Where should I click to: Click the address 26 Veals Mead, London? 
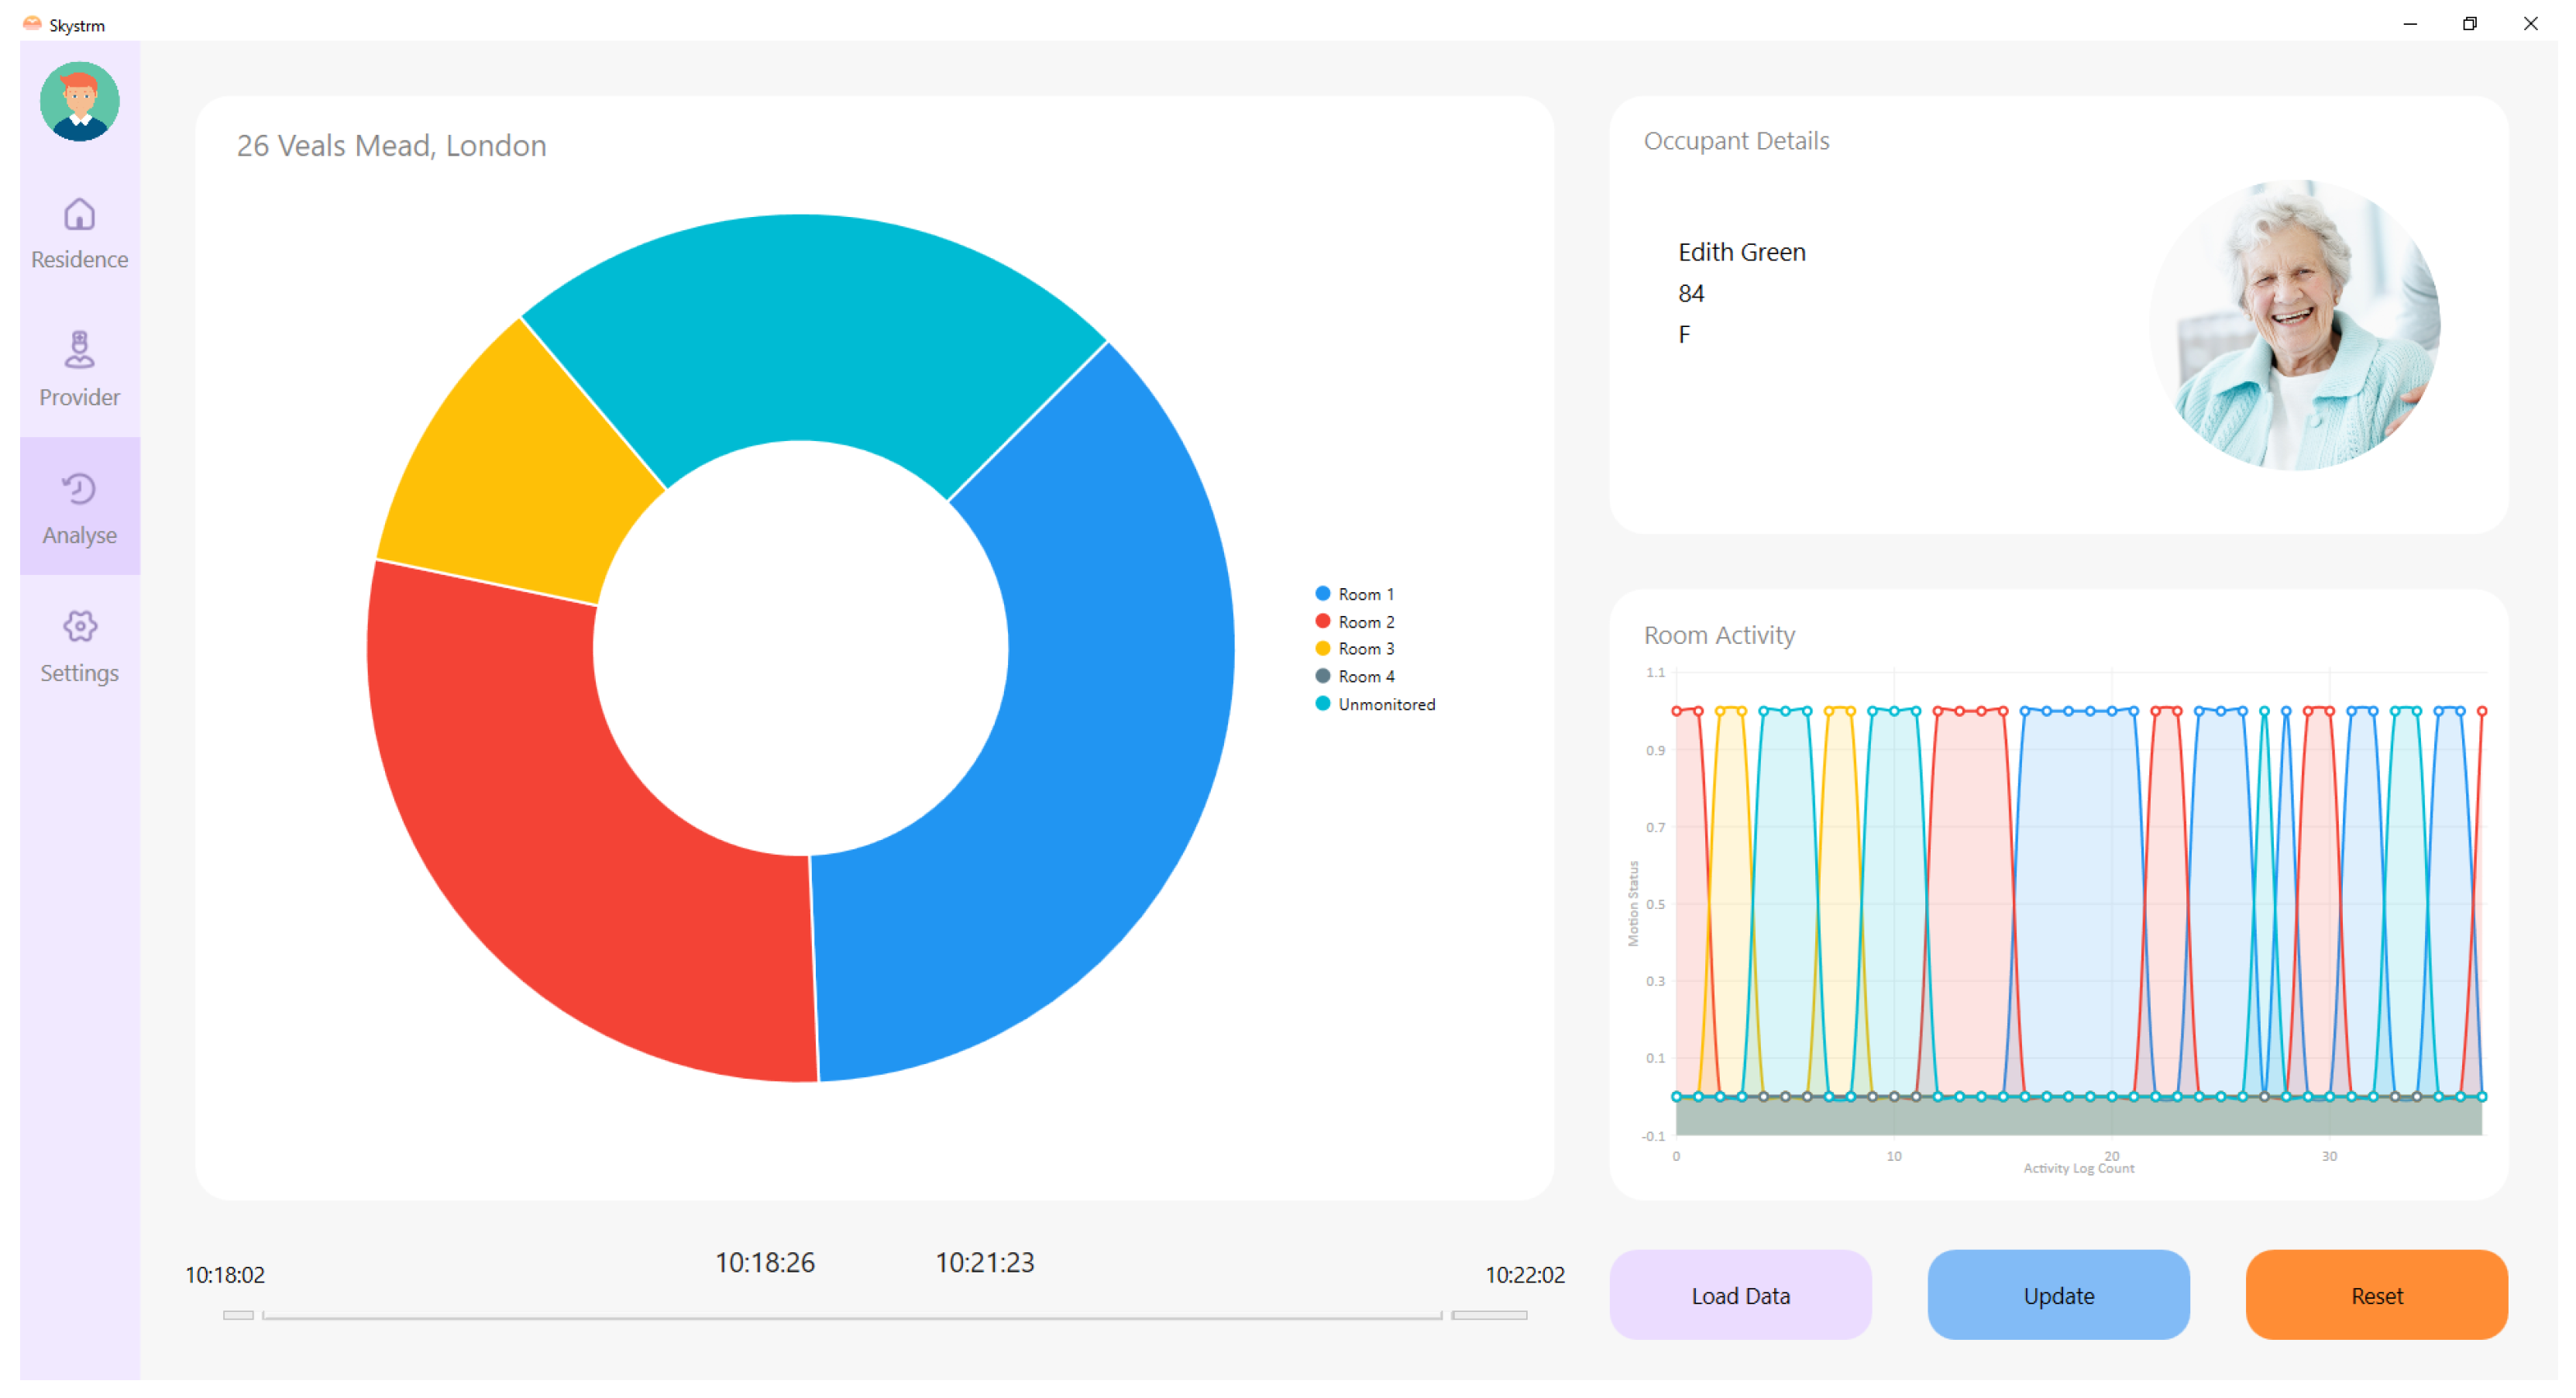pos(391,146)
